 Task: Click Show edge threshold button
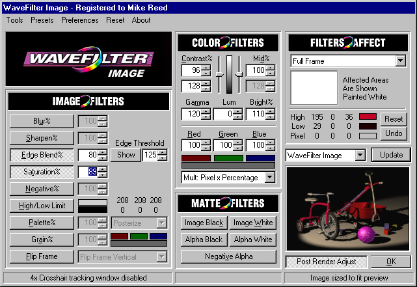[126, 155]
